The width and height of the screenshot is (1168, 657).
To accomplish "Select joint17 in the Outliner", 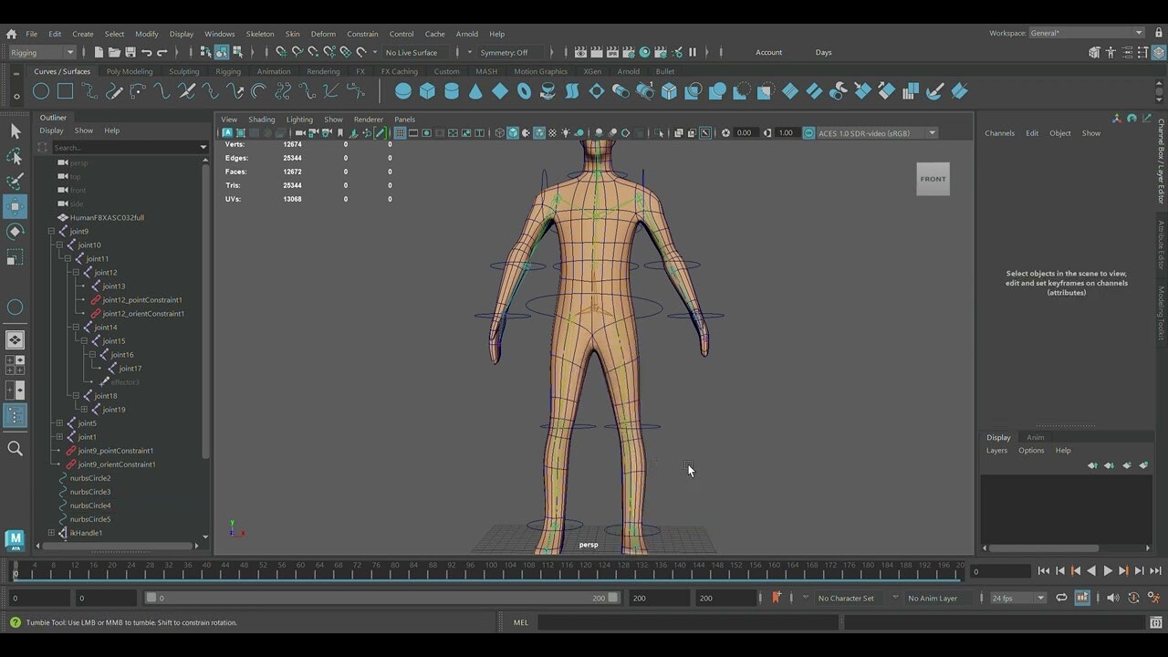I will [x=130, y=368].
